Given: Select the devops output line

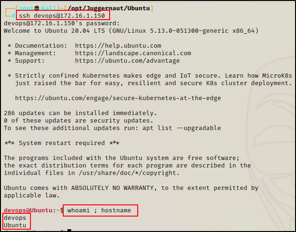Looking at the screenshot, I should (x=15, y=218).
